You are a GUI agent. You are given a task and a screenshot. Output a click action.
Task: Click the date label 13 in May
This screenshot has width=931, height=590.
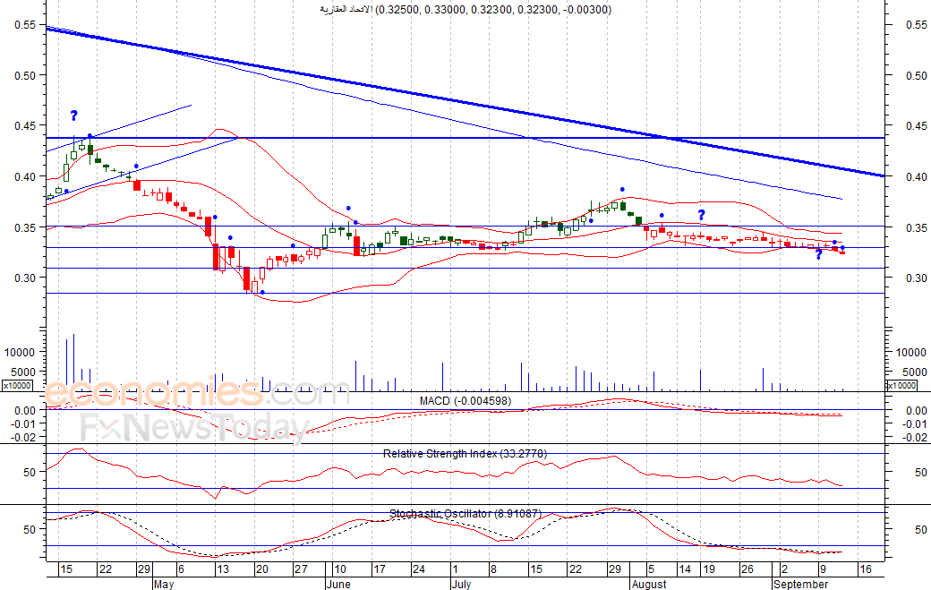pos(223,569)
